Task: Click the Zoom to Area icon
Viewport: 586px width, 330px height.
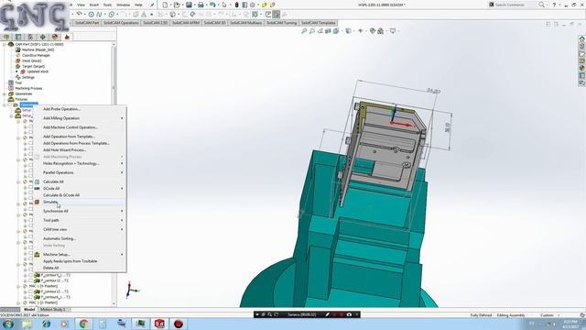Action: coord(312,31)
